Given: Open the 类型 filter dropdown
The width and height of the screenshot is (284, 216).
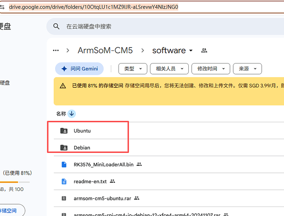Looking at the screenshot, I should (133, 69).
